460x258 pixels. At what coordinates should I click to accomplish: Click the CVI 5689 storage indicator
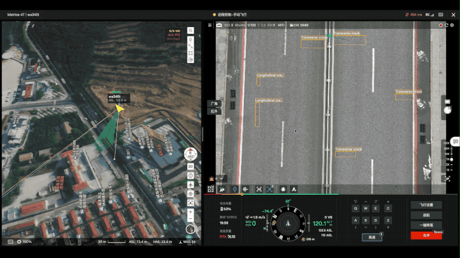pyautogui.click(x=299, y=25)
